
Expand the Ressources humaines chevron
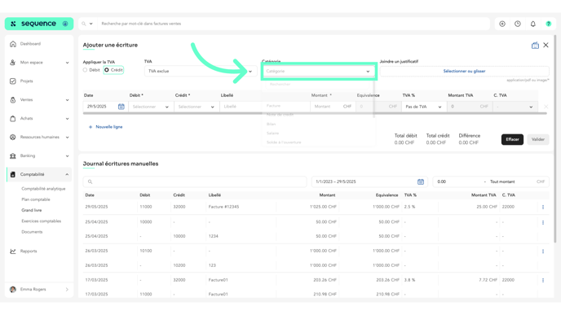tap(67, 137)
